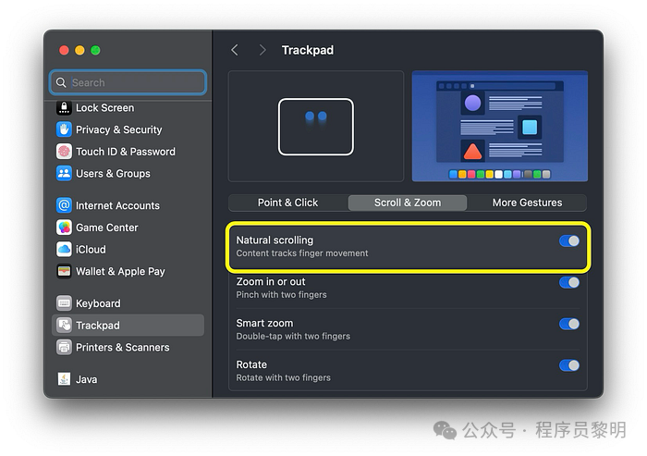Click the Keyboard icon in sidebar
647x456 pixels.
pyautogui.click(x=64, y=303)
